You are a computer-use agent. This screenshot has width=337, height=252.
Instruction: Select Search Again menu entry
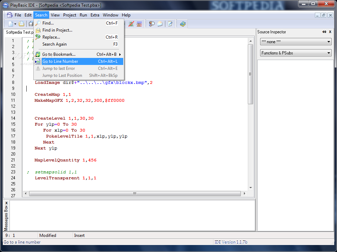click(x=79, y=44)
